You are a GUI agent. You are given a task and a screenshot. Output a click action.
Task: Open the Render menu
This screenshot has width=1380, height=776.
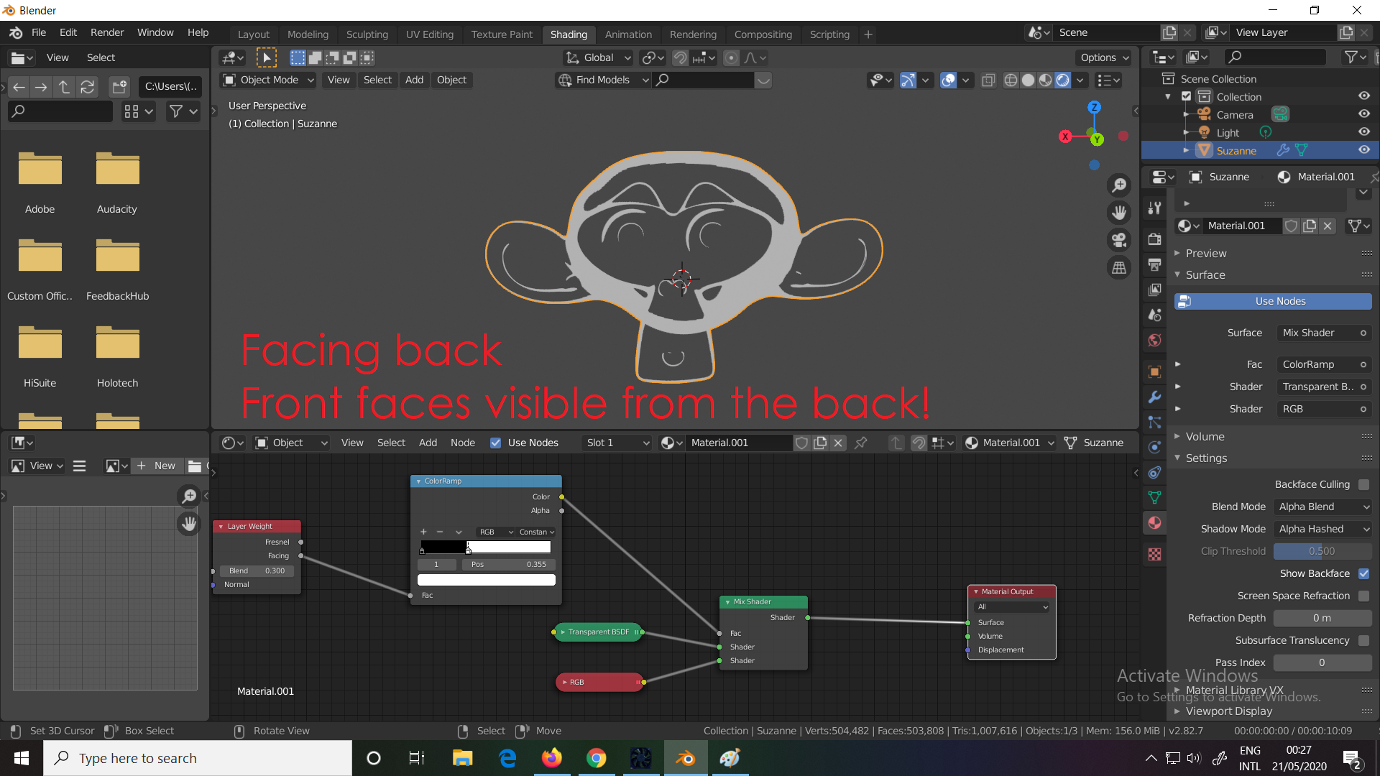pos(107,32)
